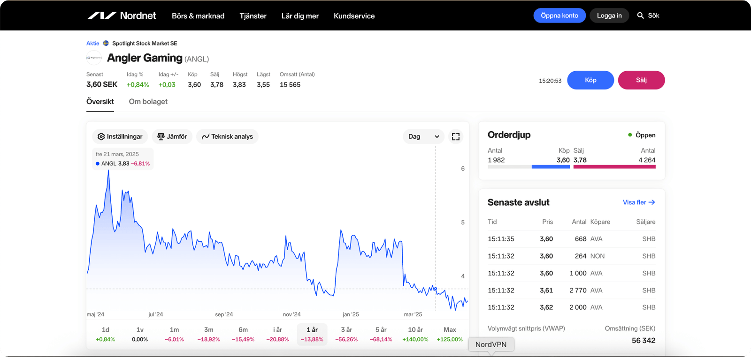This screenshot has width=751, height=357.
Task: Click trade row with 264 NON
Action: [571, 256]
